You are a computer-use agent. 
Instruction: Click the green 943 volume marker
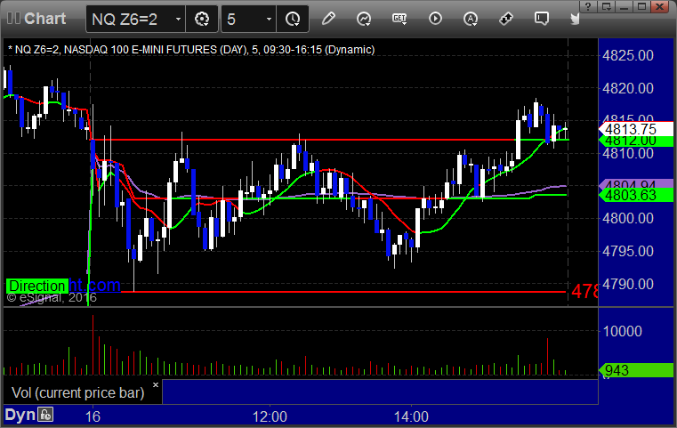pyautogui.click(x=635, y=370)
